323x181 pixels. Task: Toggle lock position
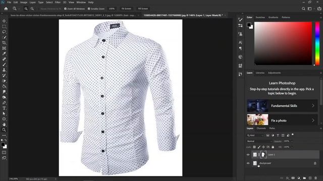tap(263, 147)
